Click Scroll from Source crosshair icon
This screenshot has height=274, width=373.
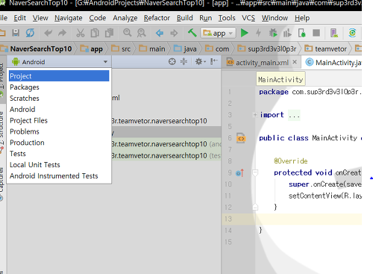pos(172,61)
